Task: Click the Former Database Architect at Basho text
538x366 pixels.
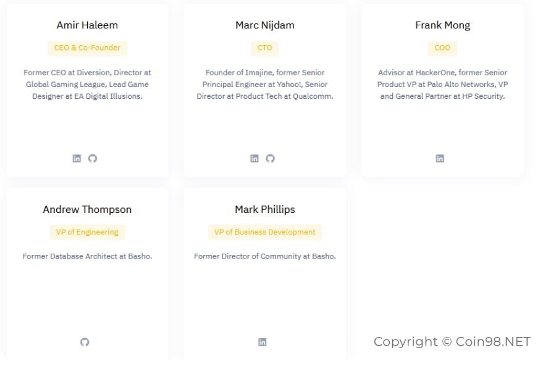Action: click(x=87, y=256)
